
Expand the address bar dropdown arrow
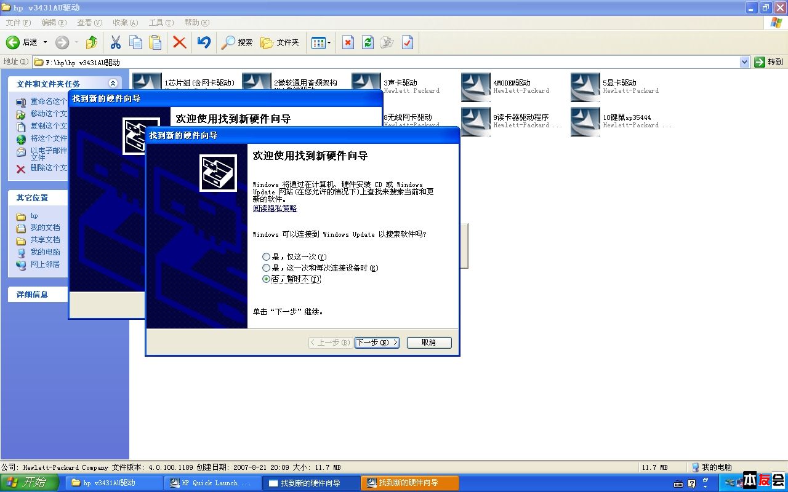(x=744, y=62)
